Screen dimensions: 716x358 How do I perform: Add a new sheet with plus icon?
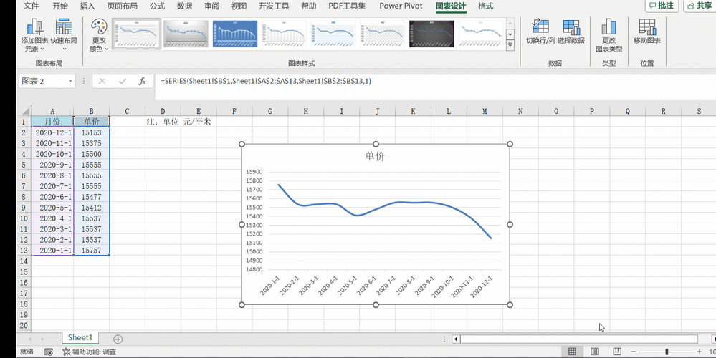[x=118, y=339]
